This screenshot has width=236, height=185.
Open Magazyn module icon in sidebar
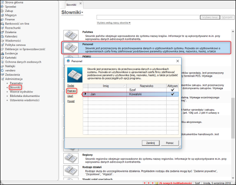pyautogui.click(x=2, y=15)
